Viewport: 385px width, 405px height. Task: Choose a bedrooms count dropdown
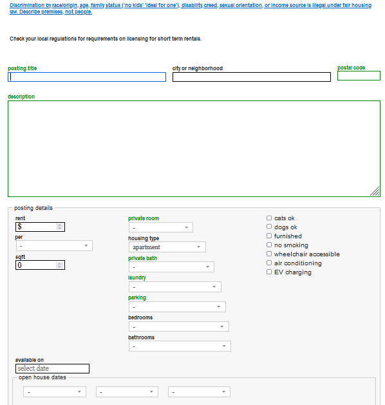coord(179,326)
